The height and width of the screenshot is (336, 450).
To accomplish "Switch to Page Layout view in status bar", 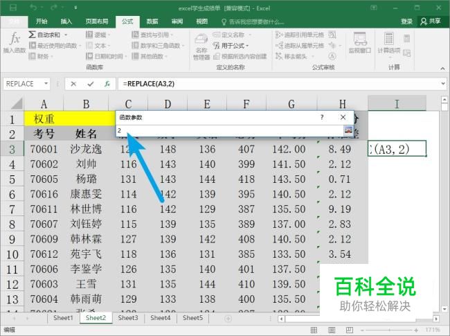I will (332, 330).
